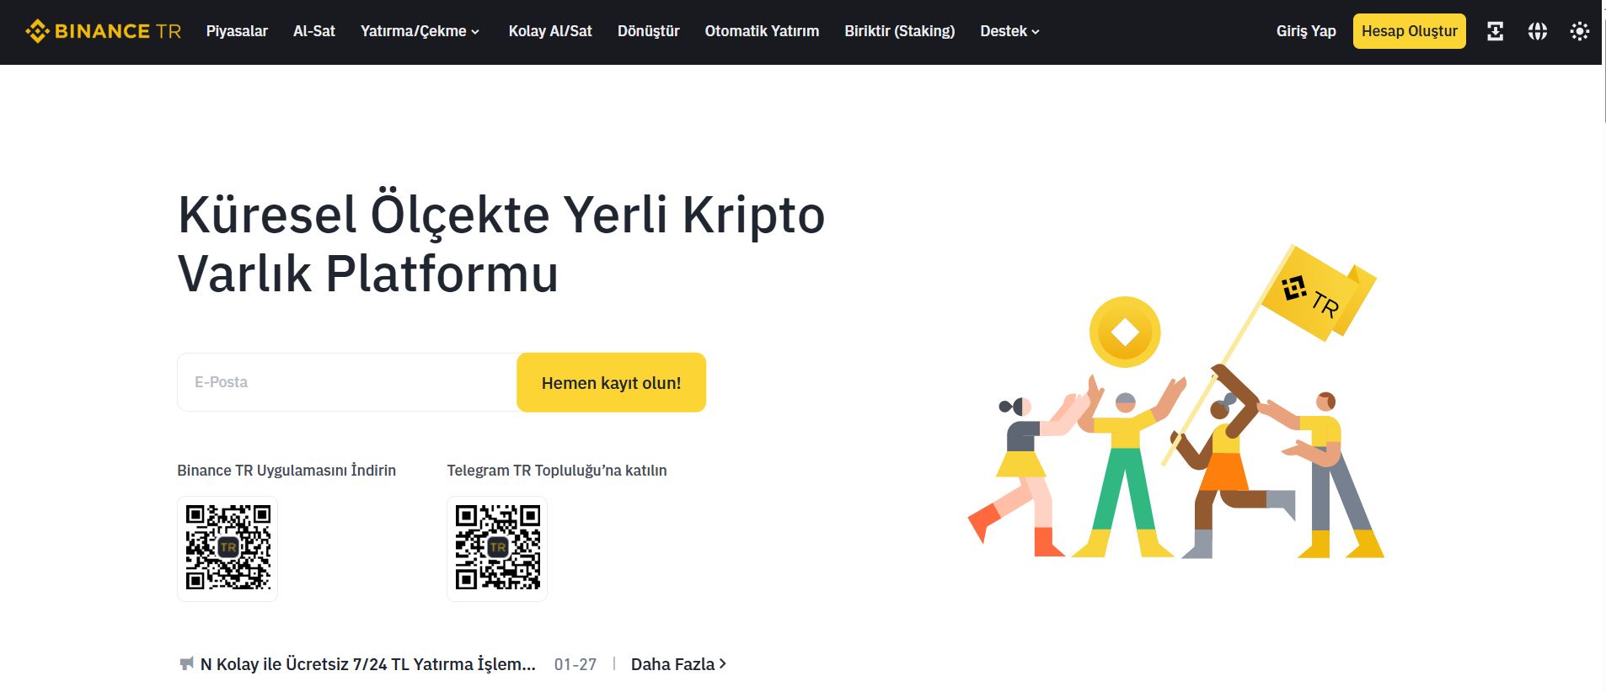The image size is (1606, 692).
Task: Click the 01-27 announcement date
Action: [575, 664]
